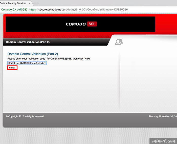This screenshot has width=177, height=144.
Task: Click the blue Domain Control Validation (Part 2) heading
Action: 33,54
